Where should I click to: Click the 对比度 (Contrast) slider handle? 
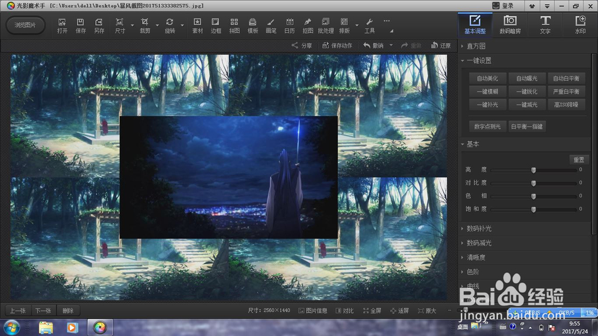tap(533, 183)
